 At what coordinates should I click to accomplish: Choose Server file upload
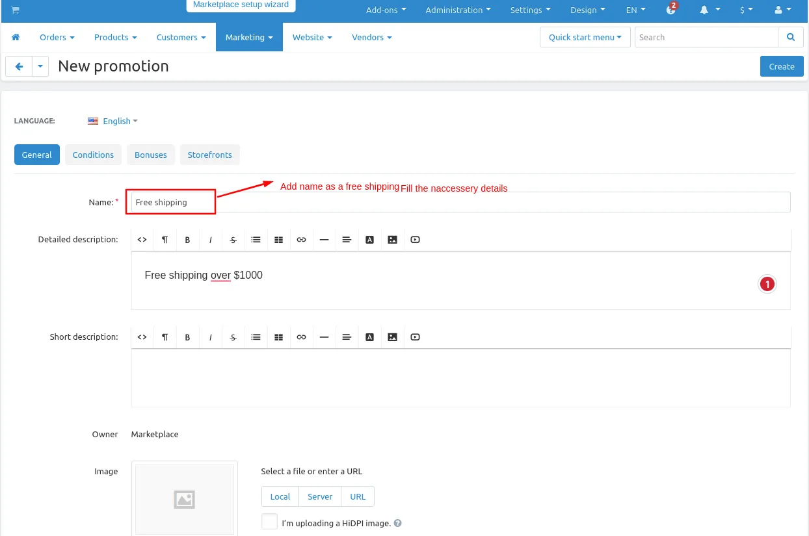tap(320, 496)
